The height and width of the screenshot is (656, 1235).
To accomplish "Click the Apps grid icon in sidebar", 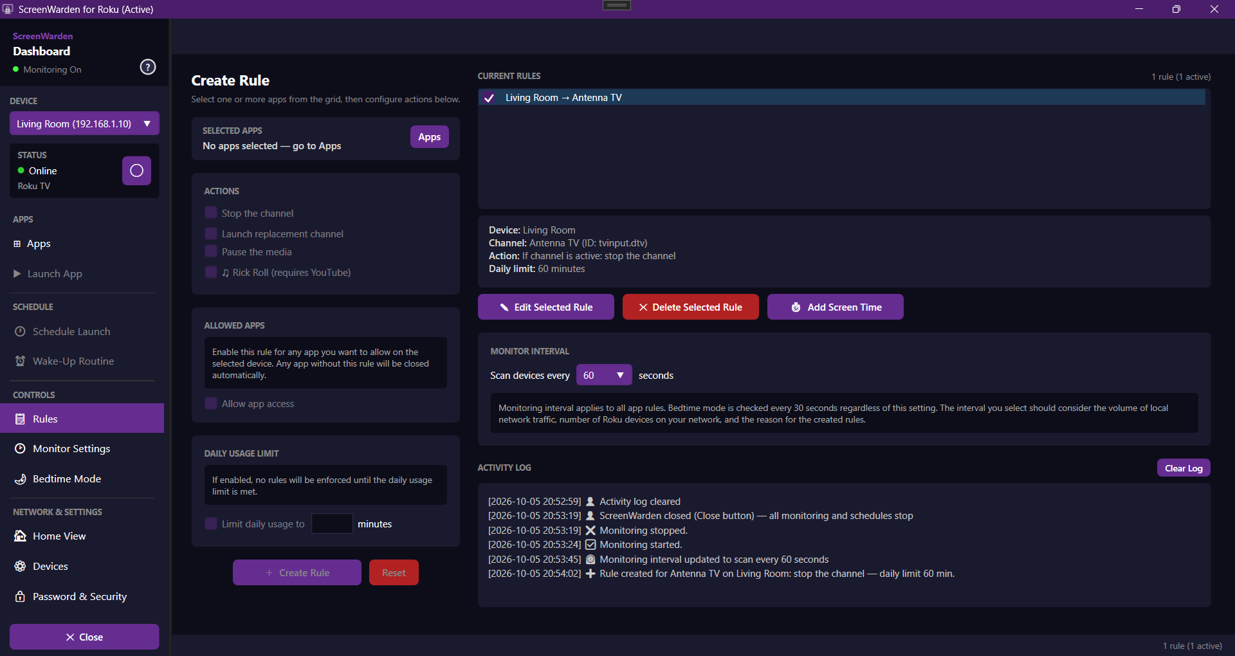I will click(x=17, y=244).
